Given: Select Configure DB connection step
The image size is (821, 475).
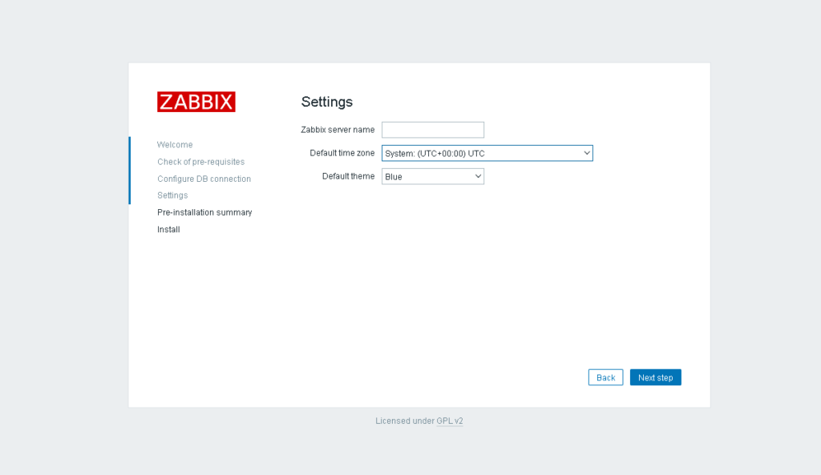Looking at the screenshot, I should click(x=204, y=179).
